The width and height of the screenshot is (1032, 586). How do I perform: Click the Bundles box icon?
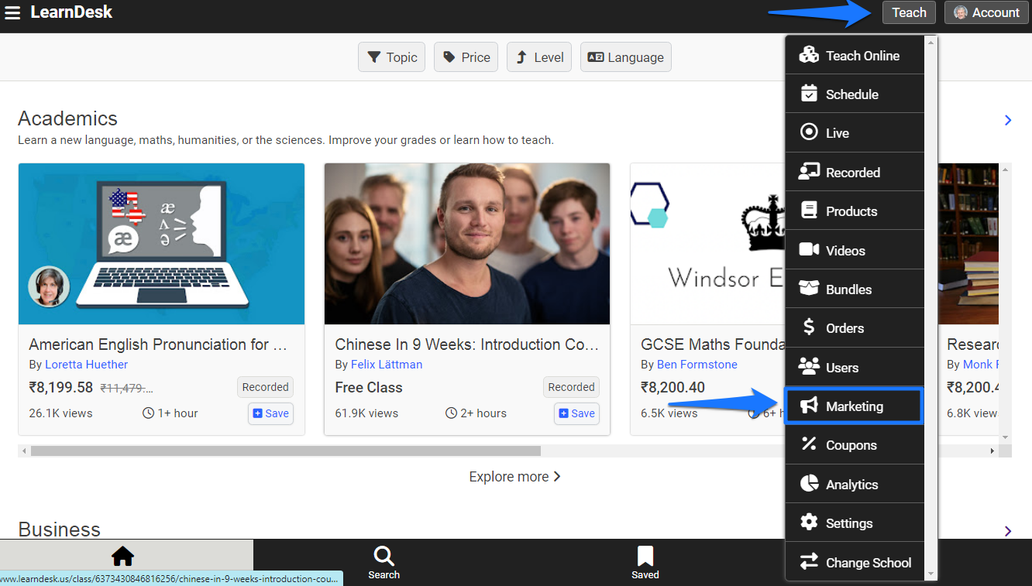click(809, 289)
